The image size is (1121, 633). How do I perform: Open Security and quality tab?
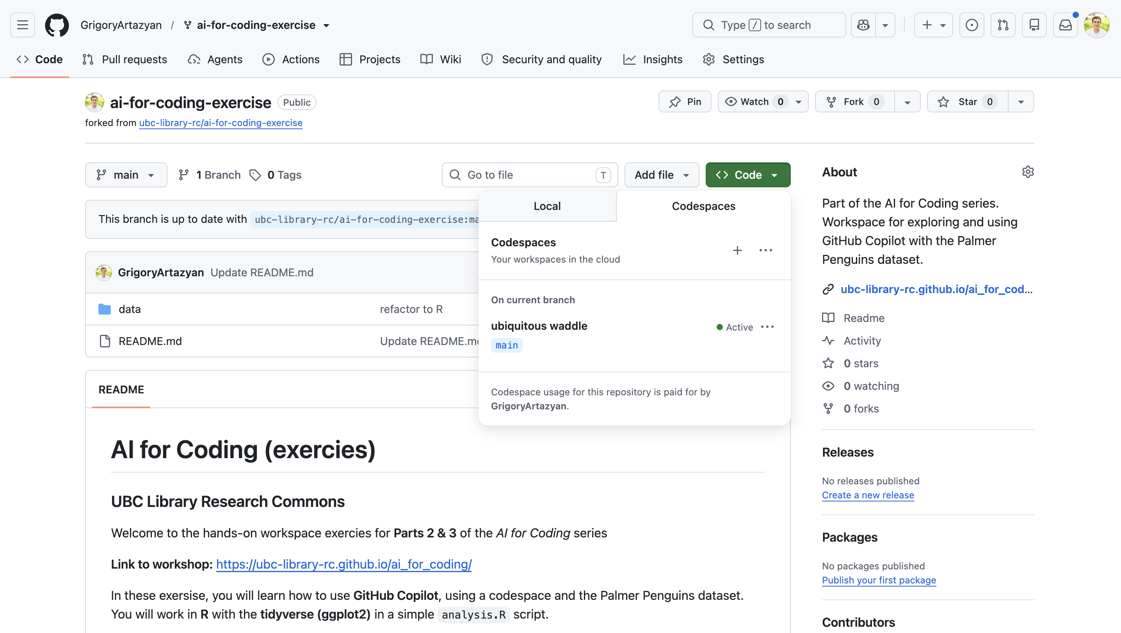point(541,59)
